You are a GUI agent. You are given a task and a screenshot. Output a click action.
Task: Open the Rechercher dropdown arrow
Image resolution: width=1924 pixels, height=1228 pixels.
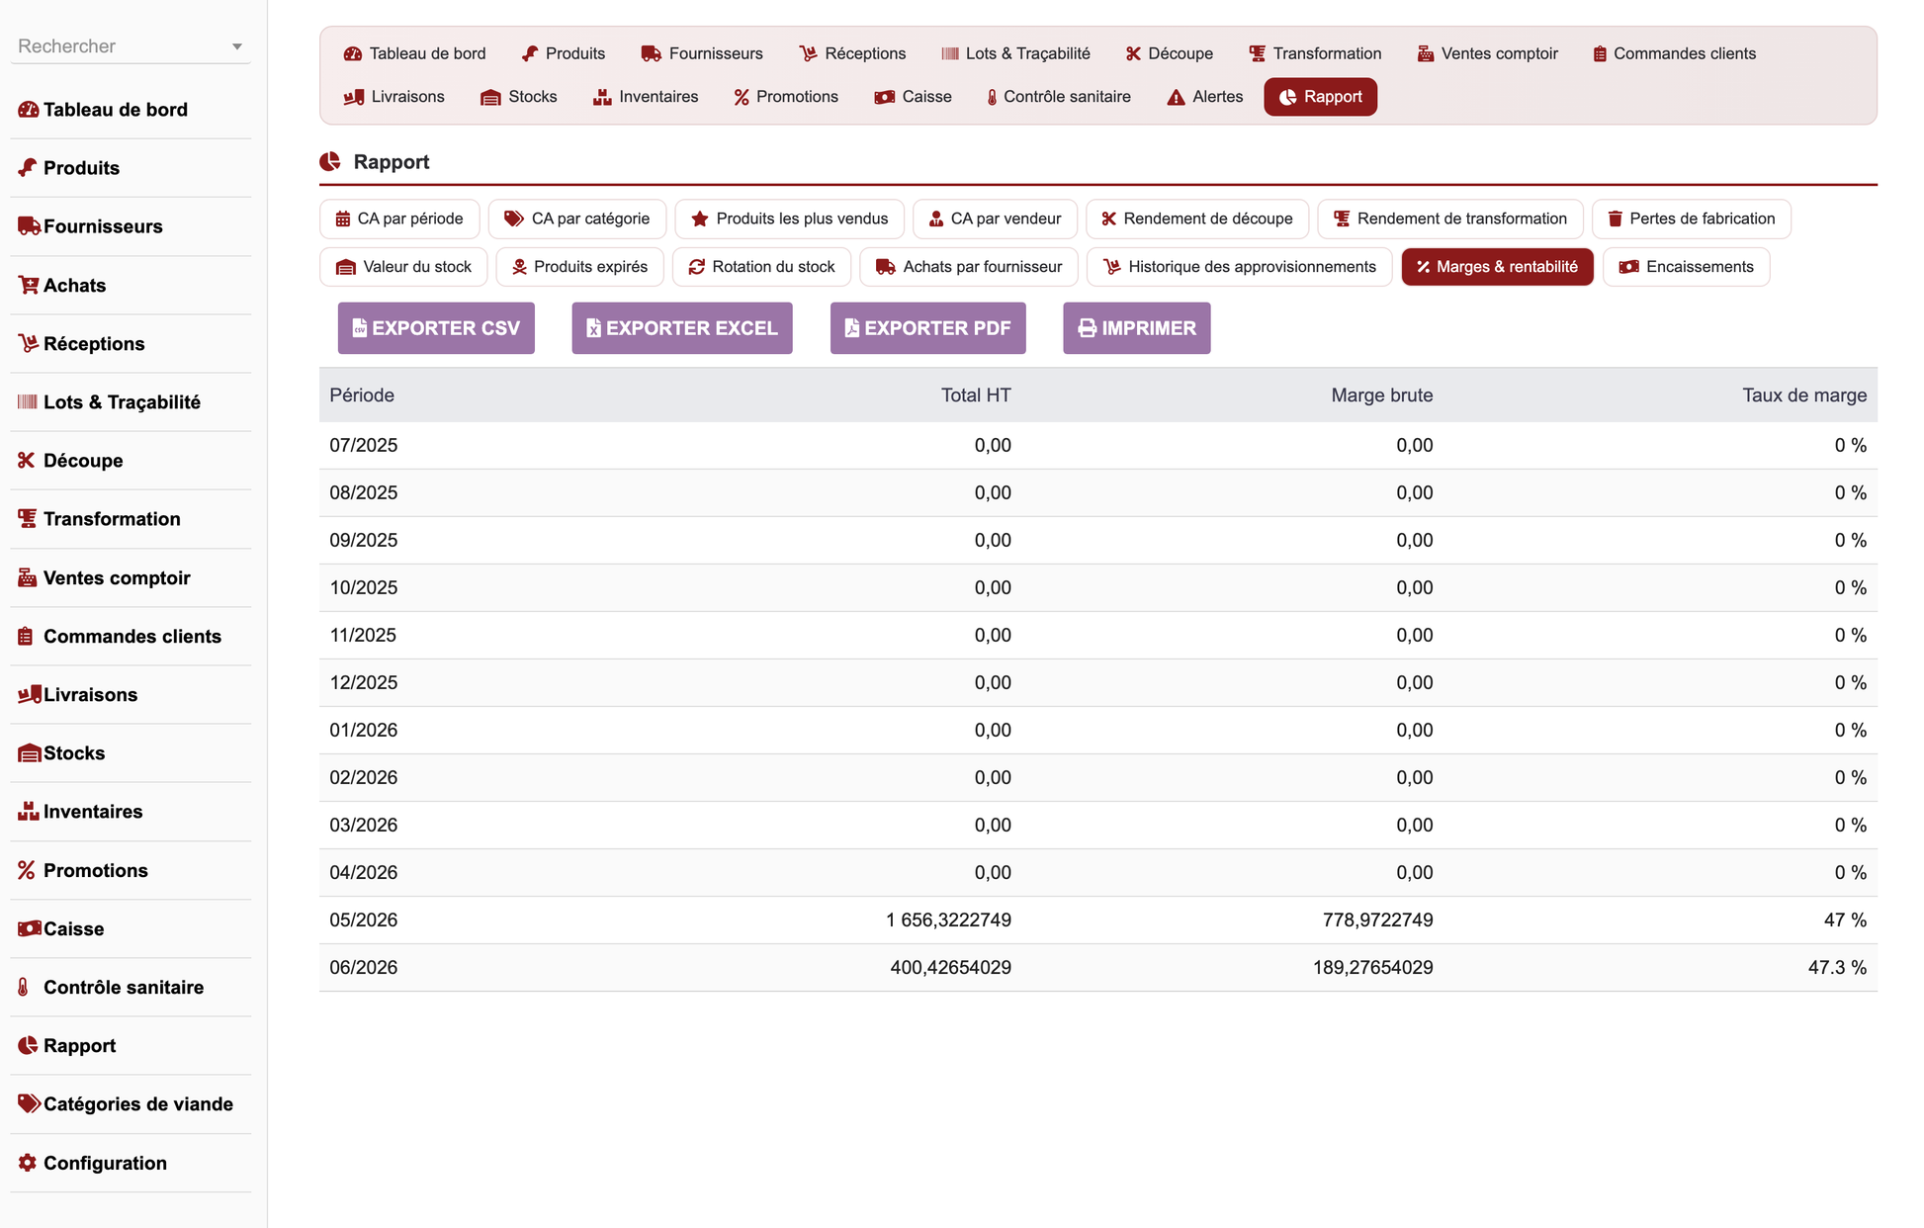coord(237,46)
